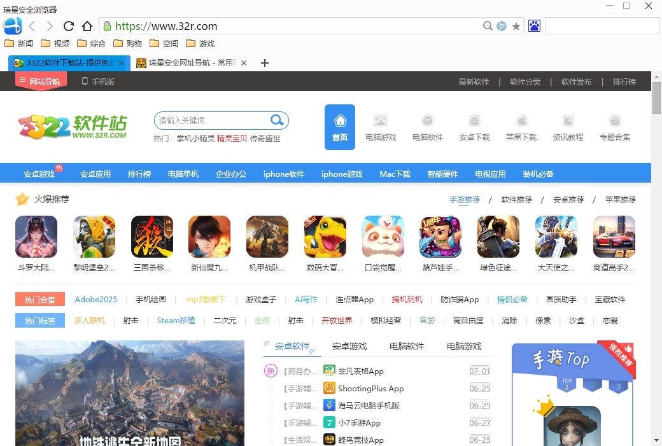Viewport: 662px width, 446px height.
Task: Click the Baidu paw search icon
Action: 534,26
